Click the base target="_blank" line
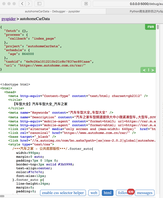This screenshot has width=163, height=198. coord(32,137)
